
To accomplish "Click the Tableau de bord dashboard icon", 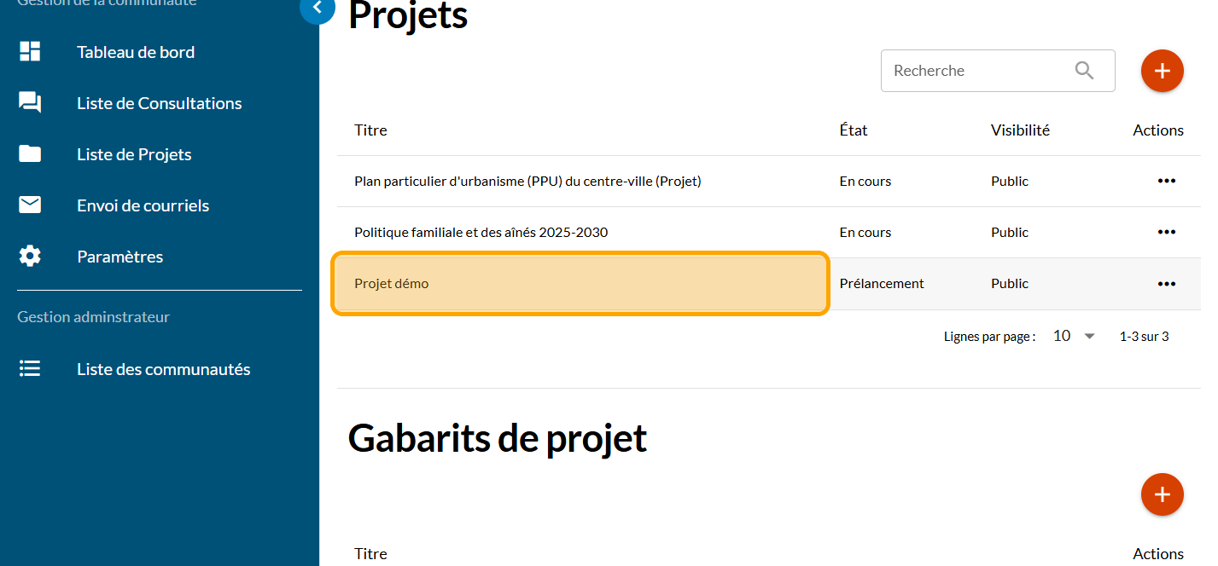I will point(30,52).
